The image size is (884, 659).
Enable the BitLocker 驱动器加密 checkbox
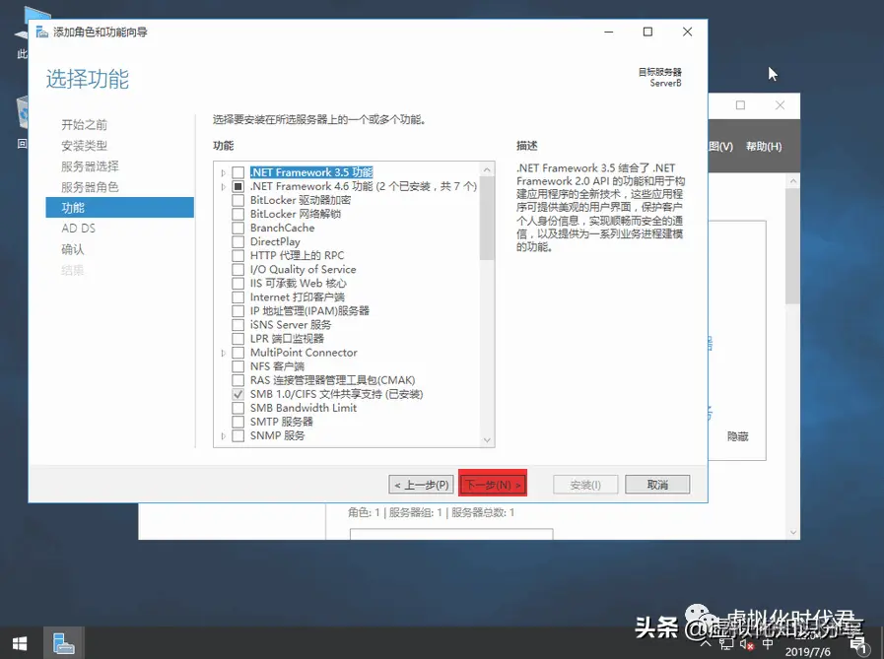tap(237, 200)
